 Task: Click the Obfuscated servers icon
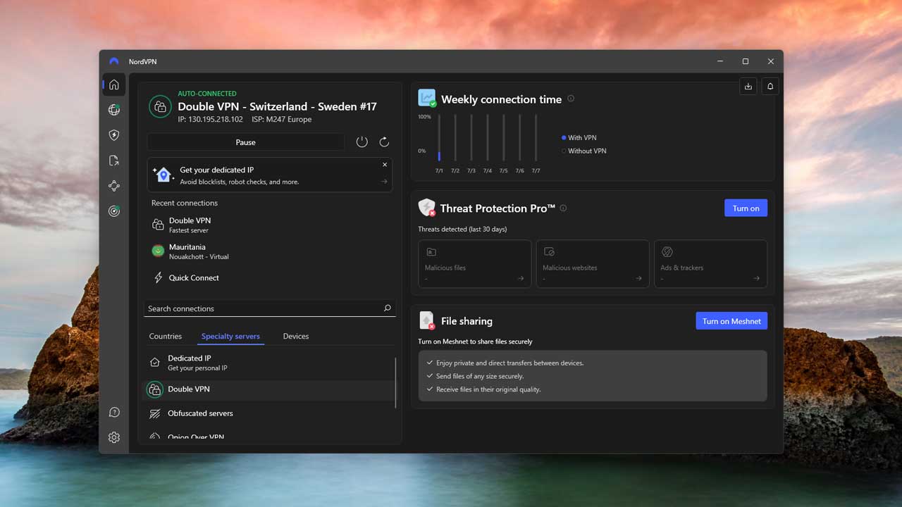[155, 413]
